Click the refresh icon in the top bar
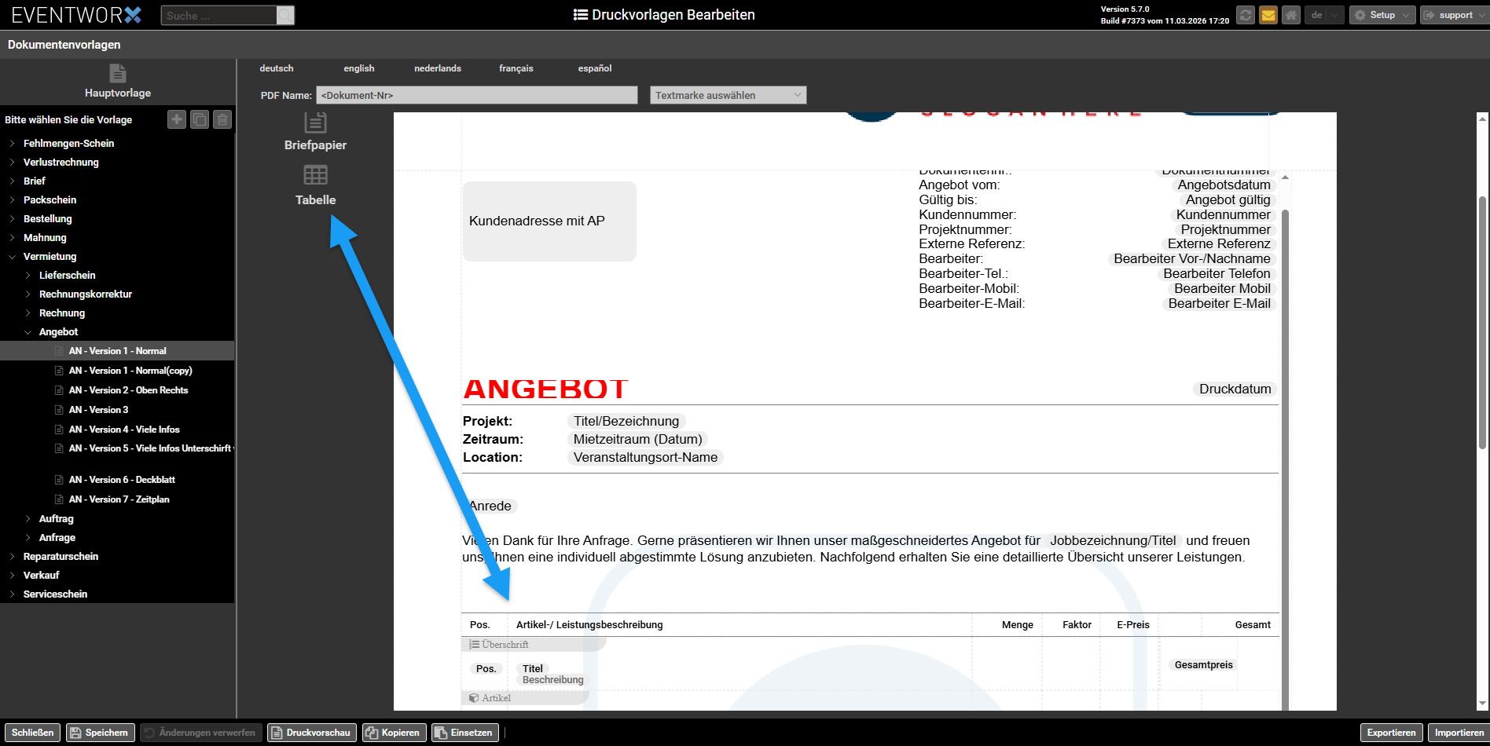The width and height of the screenshot is (1490, 746). [x=1245, y=15]
